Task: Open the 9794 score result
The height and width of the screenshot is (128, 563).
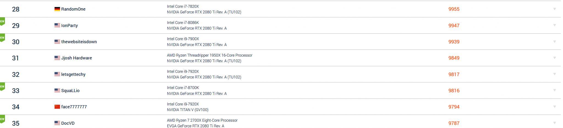Action: (x=454, y=107)
